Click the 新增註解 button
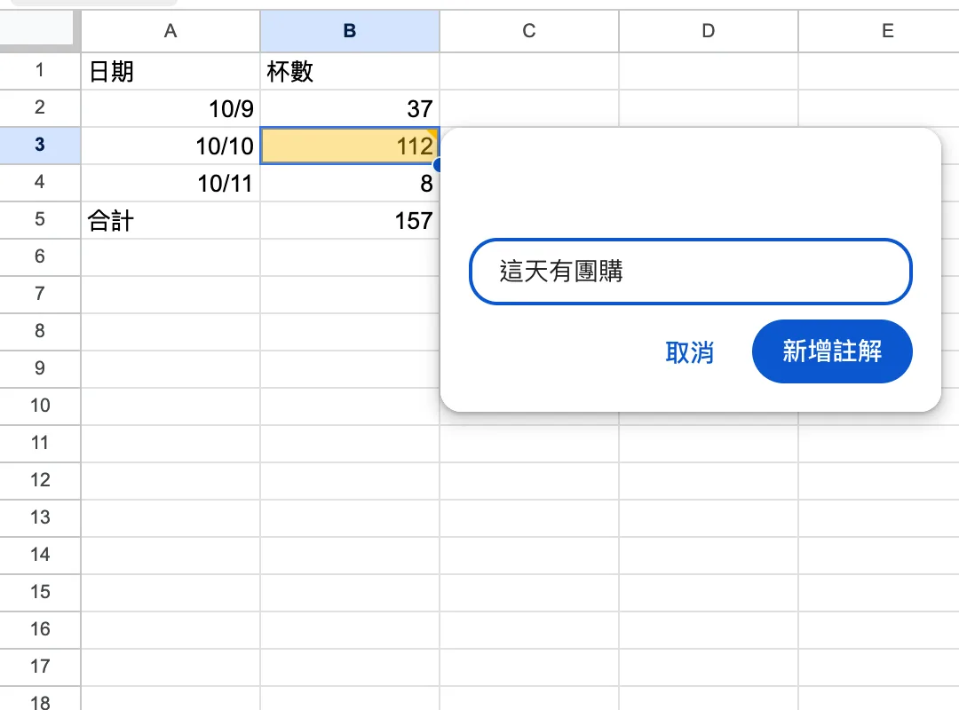959x710 pixels. point(832,351)
